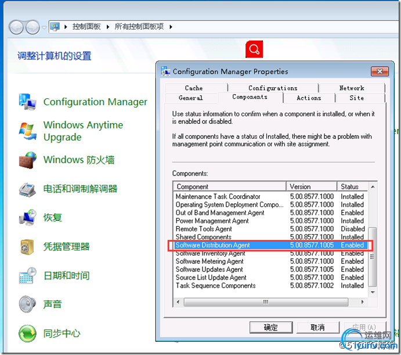Select the Software Updates Agent row
Screen dimensions: 401x355
(271, 270)
